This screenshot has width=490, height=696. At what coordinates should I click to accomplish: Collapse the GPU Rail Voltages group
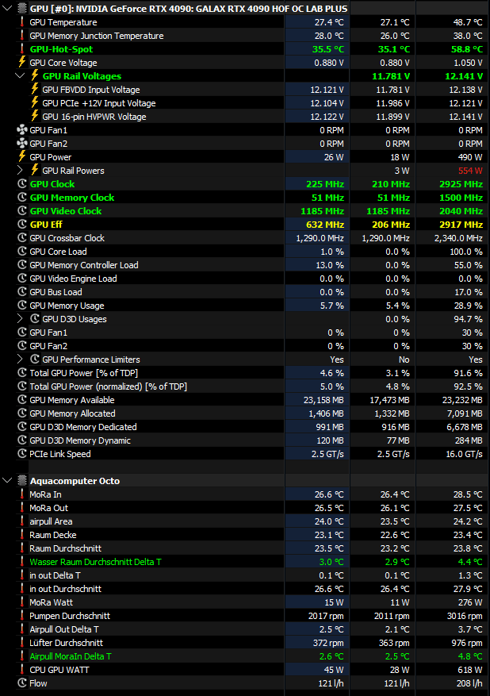(x=20, y=76)
